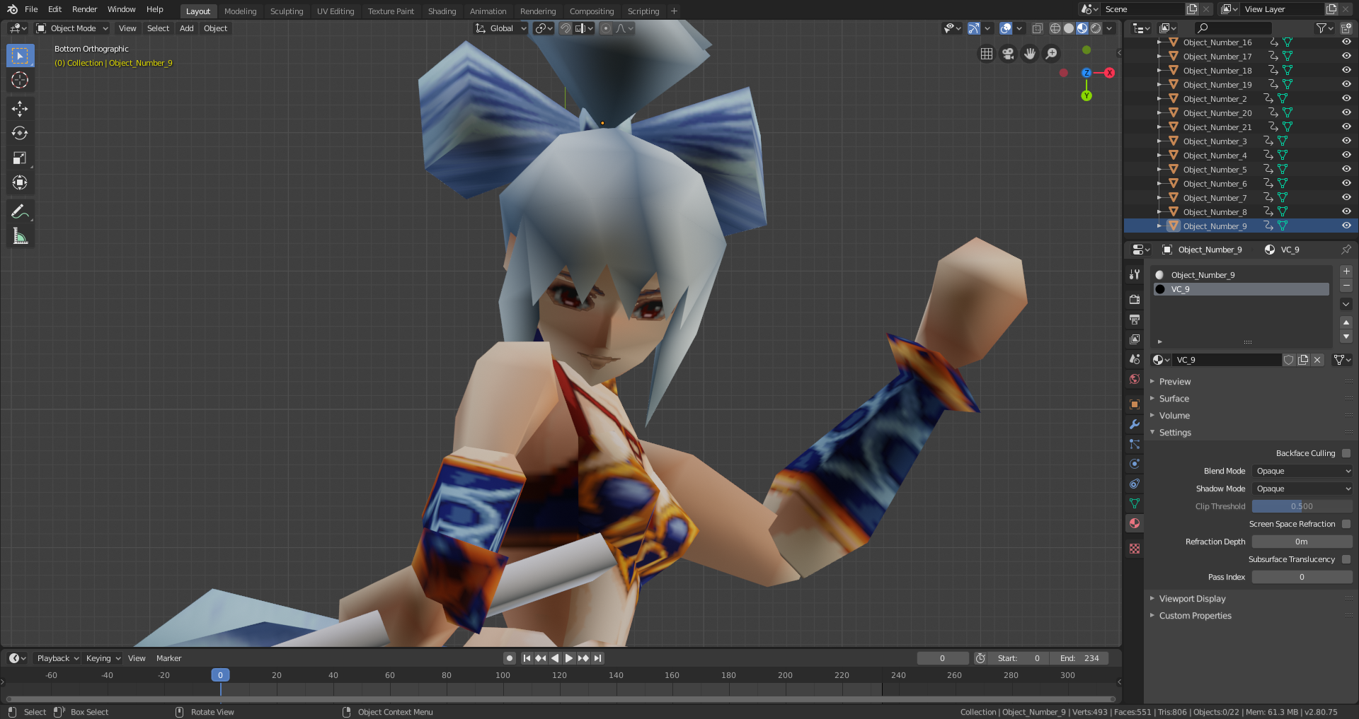Add a new material slot
Image resolution: width=1359 pixels, height=719 pixels.
[1346, 271]
